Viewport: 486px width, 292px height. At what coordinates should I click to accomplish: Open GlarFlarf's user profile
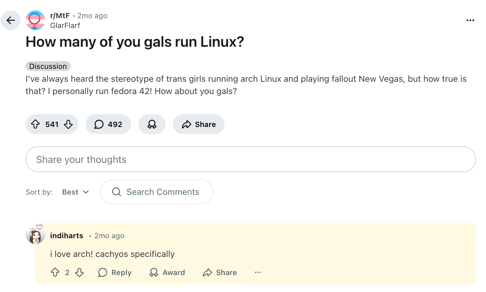pos(65,26)
